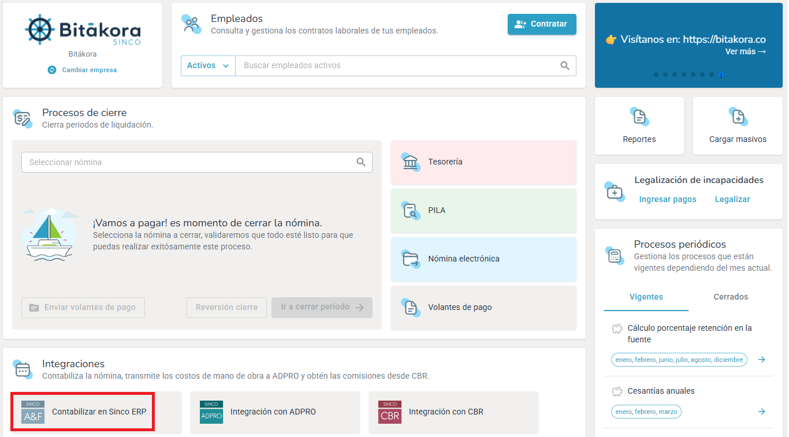Click the Legalización de incapacidades medical kit icon
This screenshot has width=789, height=437.
pos(614,191)
